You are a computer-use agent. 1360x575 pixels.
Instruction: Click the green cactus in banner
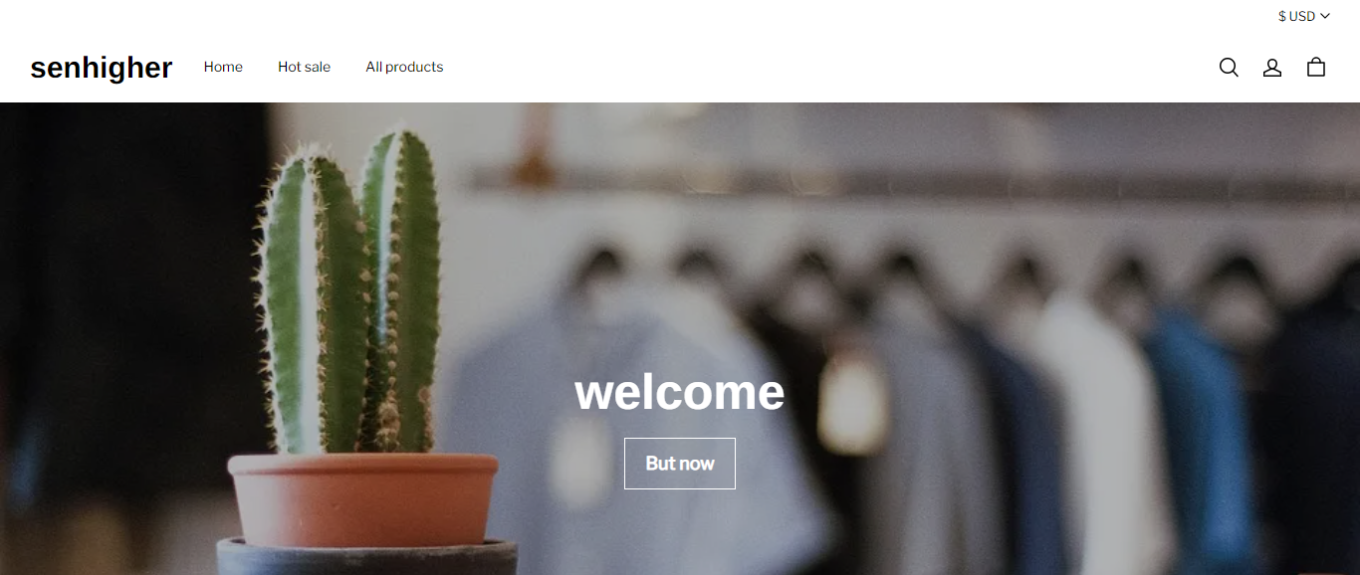(x=350, y=290)
